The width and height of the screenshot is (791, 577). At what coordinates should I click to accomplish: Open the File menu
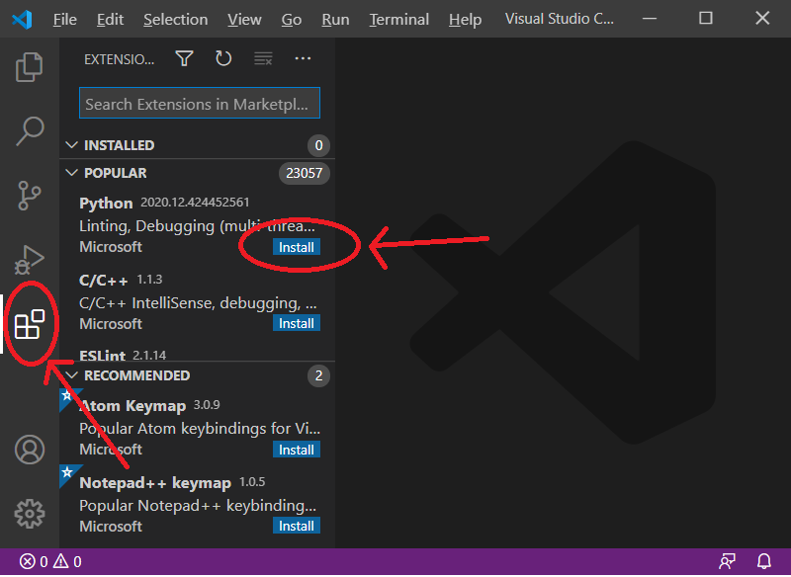[65, 19]
